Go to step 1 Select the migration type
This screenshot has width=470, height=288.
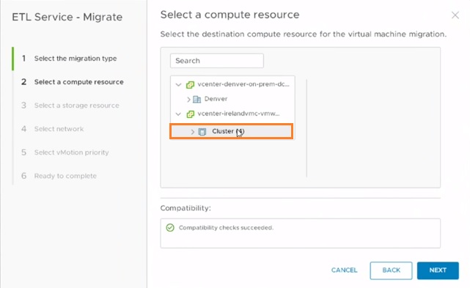pyautogui.click(x=76, y=59)
